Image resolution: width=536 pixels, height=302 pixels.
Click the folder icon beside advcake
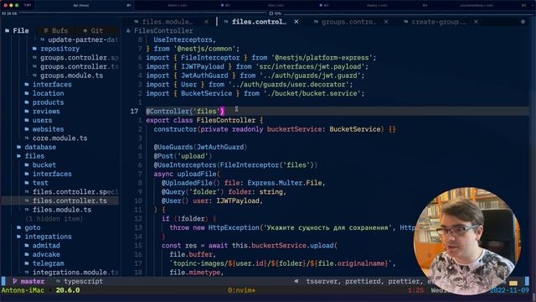[27, 254]
